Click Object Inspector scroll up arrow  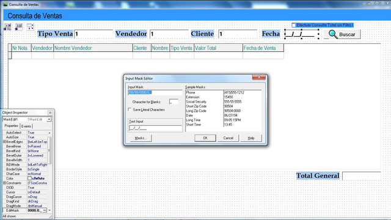click(x=49, y=133)
